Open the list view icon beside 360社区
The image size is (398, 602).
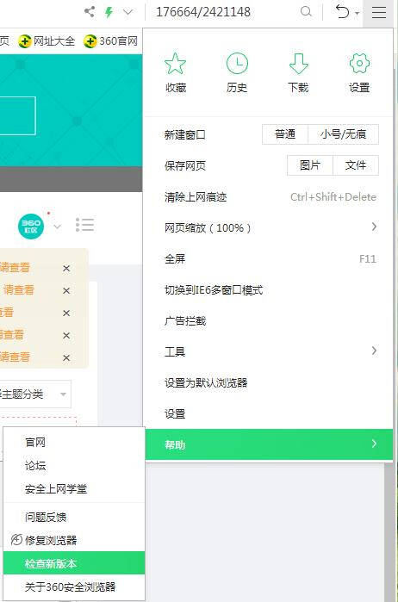click(85, 225)
